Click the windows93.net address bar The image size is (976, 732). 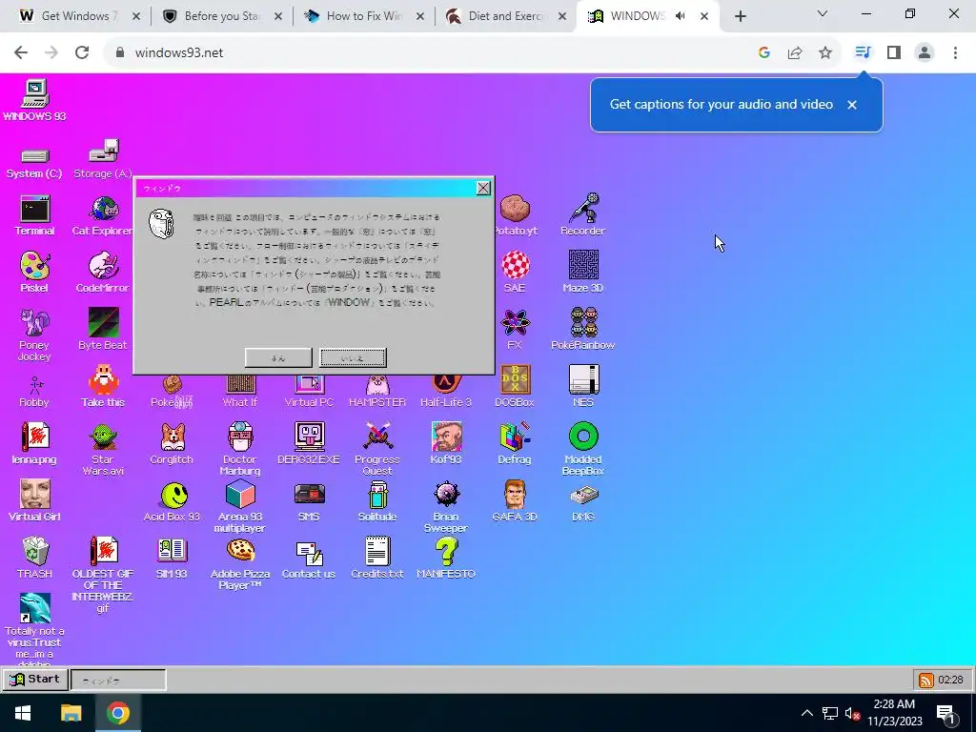pyautogui.click(x=430, y=53)
